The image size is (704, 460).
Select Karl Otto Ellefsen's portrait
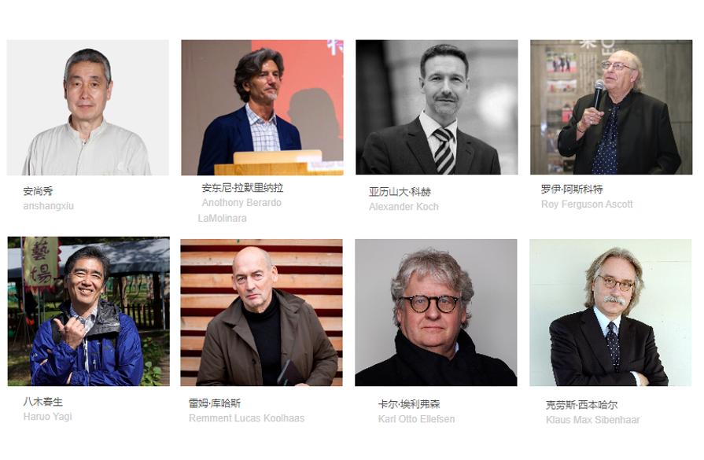click(436, 312)
